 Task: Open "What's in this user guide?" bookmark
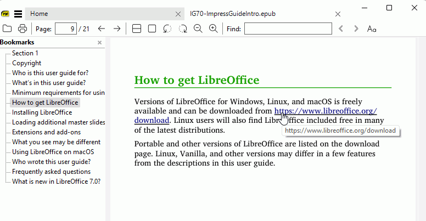49,83
